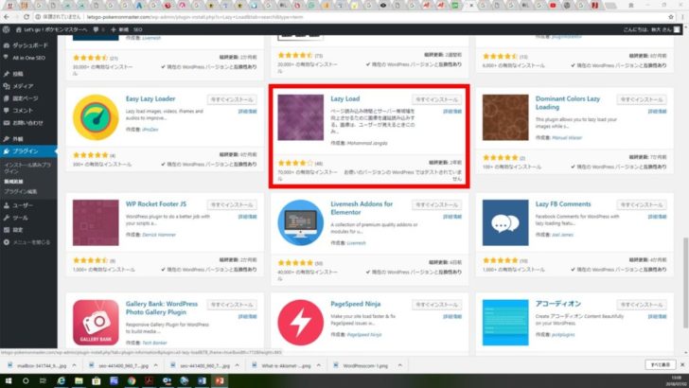
Task: View 詳細情報 details for Lazy Load
Action: (452, 112)
